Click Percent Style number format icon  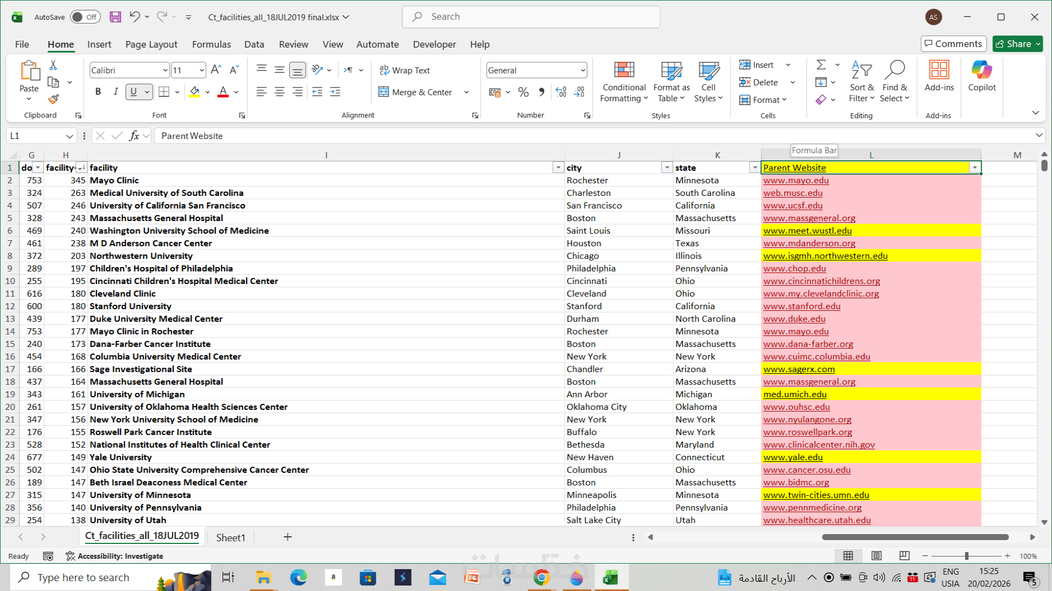(x=523, y=92)
